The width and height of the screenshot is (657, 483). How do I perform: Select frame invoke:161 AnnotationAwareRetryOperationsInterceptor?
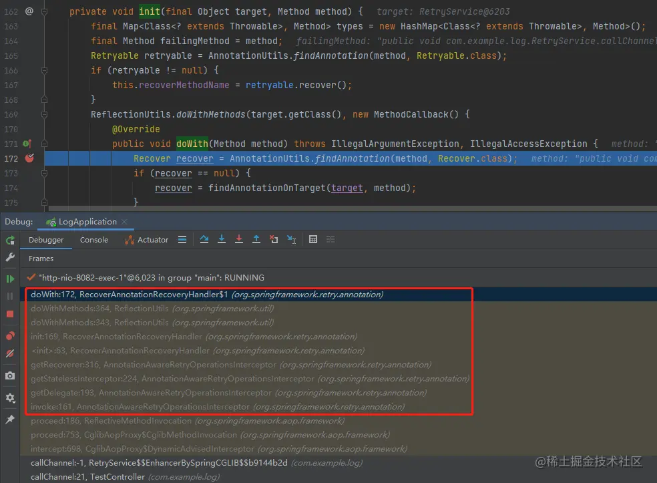339,407
